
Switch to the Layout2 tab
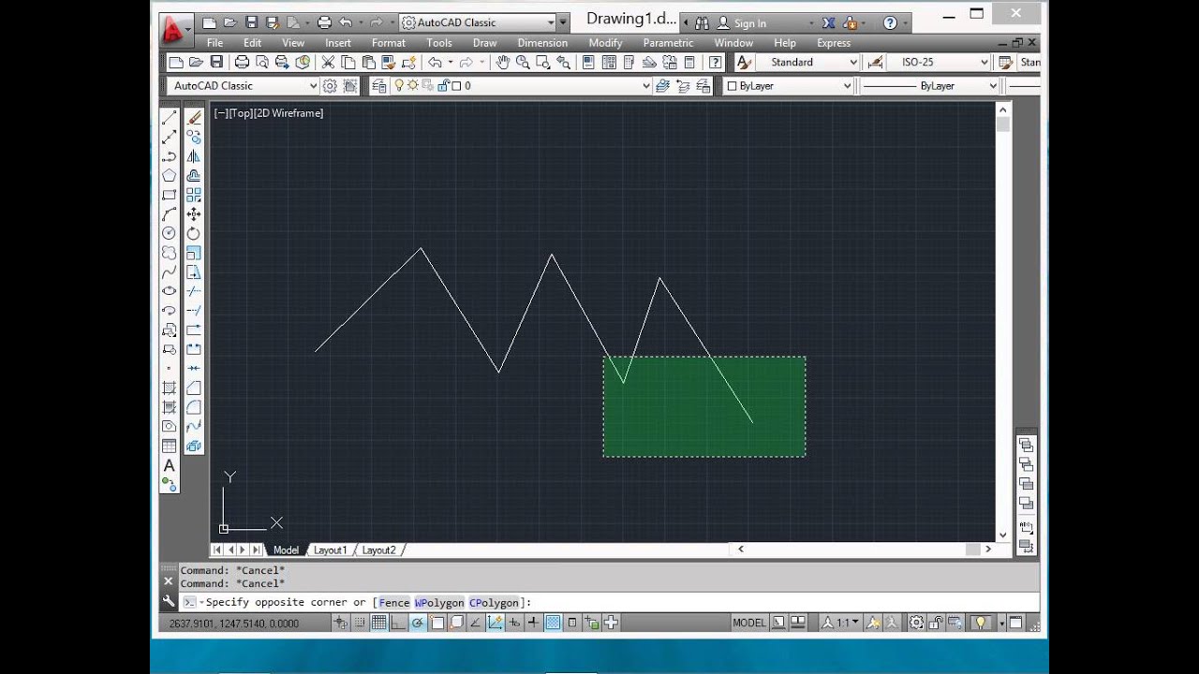coord(378,550)
